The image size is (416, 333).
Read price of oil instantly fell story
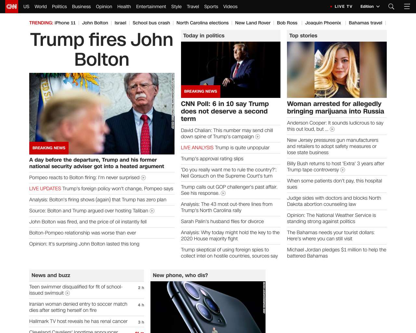pyautogui.click(x=88, y=222)
